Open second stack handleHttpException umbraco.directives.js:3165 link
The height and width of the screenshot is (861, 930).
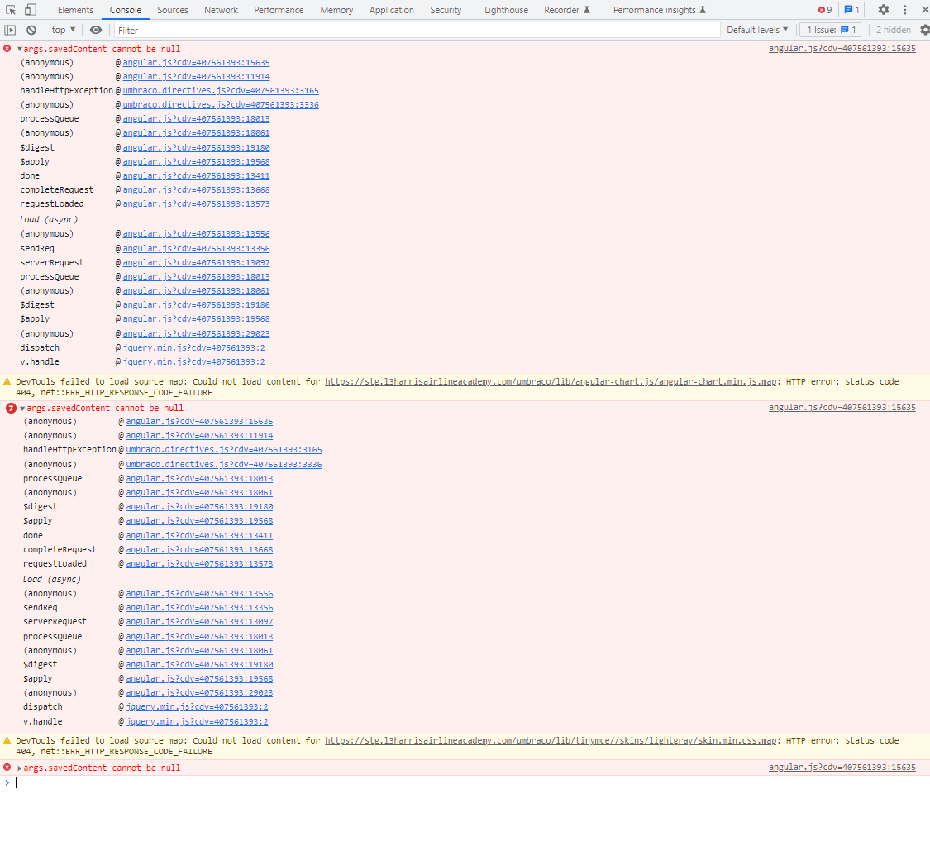click(x=223, y=450)
